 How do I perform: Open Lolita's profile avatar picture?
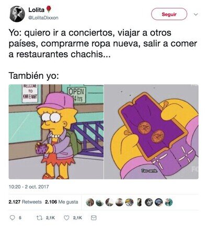pos(17,14)
